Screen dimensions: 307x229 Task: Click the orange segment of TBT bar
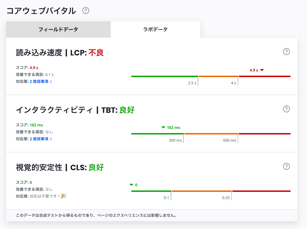[x=211, y=134]
